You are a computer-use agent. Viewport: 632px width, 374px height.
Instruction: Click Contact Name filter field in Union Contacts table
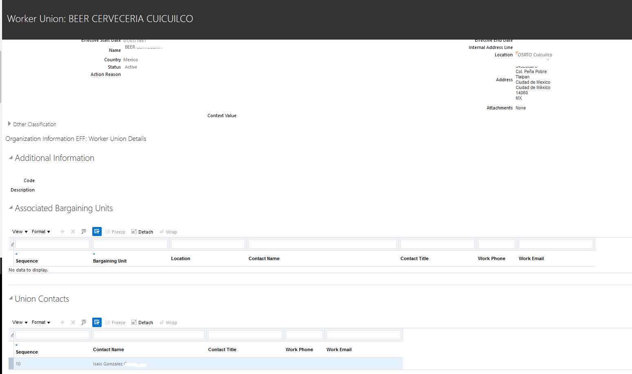pyautogui.click(x=149, y=335)
